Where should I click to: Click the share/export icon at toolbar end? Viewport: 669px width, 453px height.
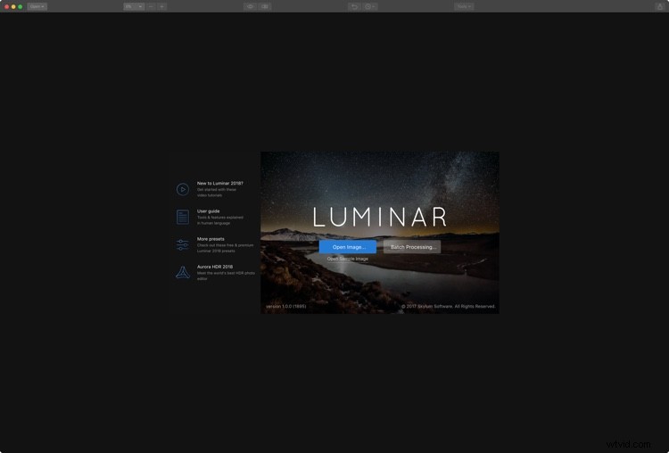coord(659,6)
